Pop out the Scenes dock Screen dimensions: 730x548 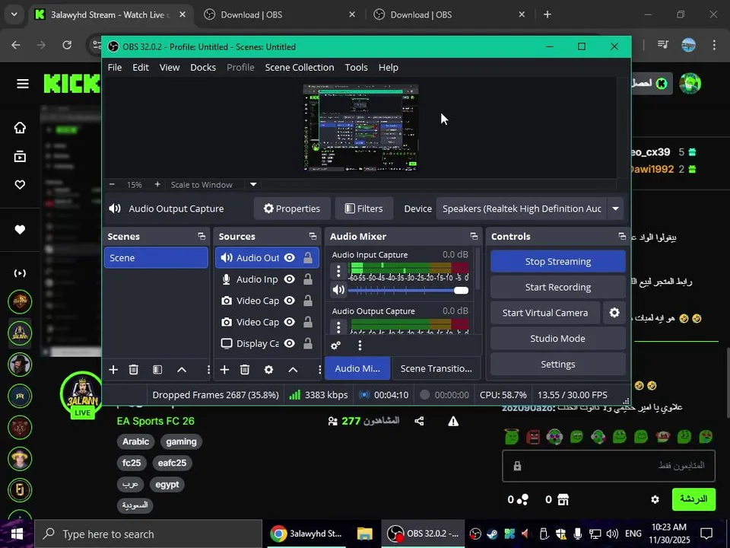tap(202, 236)
